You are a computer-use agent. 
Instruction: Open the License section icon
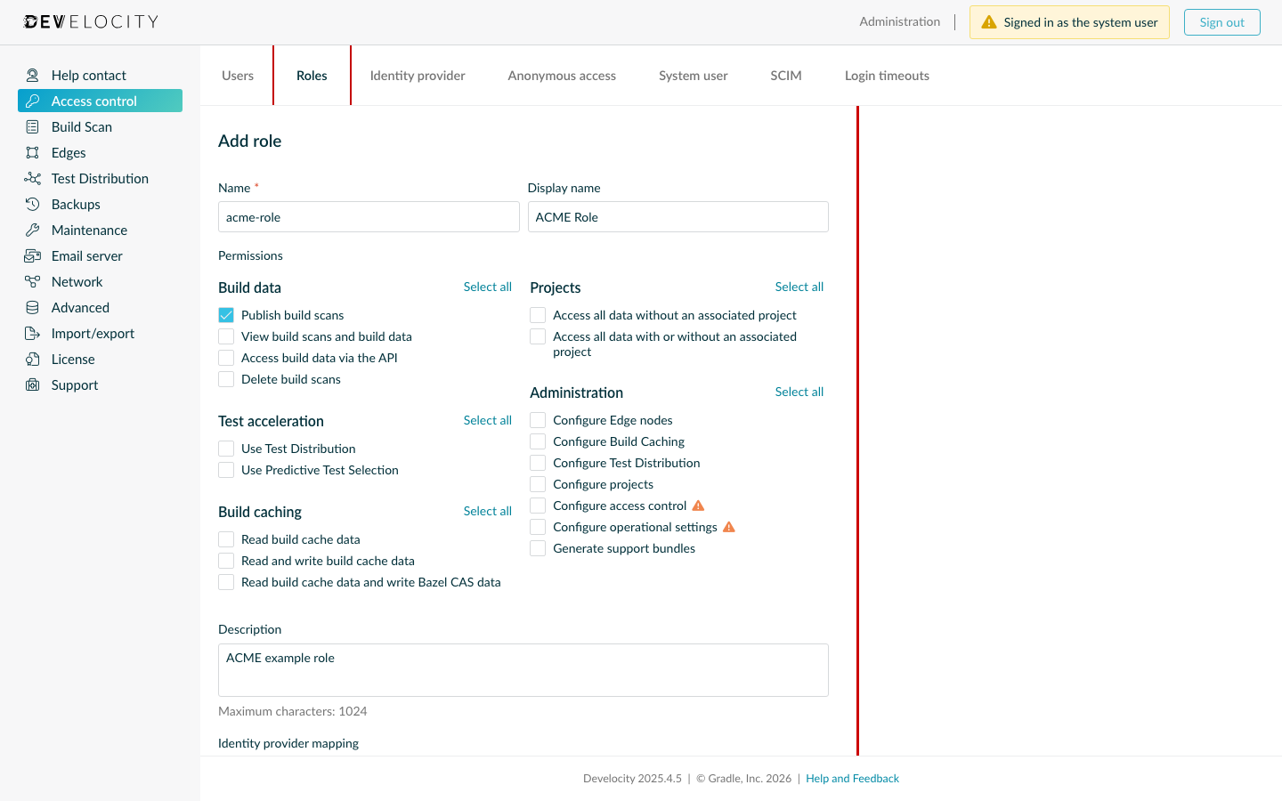[x=32, y=359]
